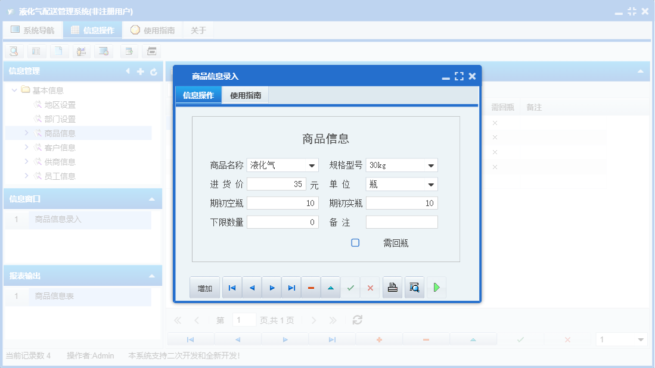655x368 pixels.
Task: Open the report list icon on the toolbar
Action: [x=36, y=51]
